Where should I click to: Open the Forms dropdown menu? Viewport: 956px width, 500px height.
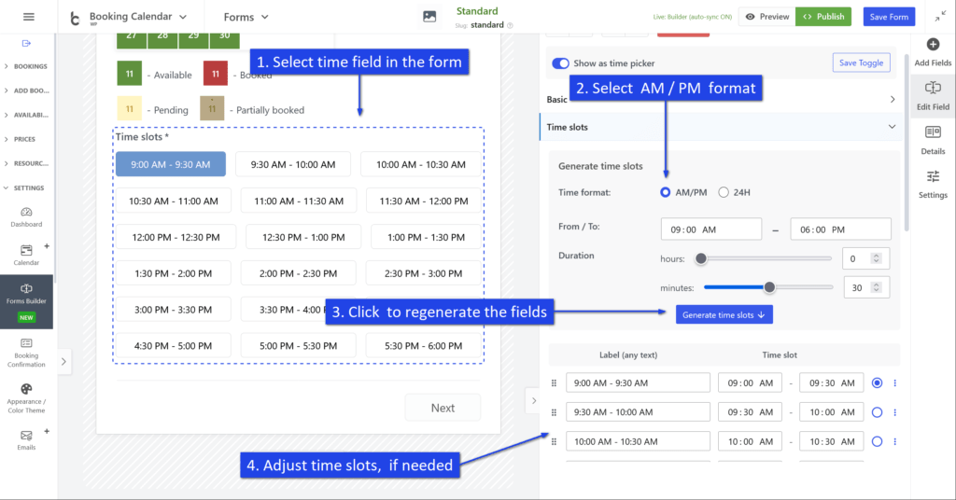pyautogui.click(x=246, y=17)
